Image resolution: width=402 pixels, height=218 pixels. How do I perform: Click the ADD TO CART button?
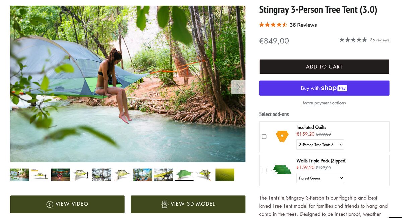click(324, 67)
